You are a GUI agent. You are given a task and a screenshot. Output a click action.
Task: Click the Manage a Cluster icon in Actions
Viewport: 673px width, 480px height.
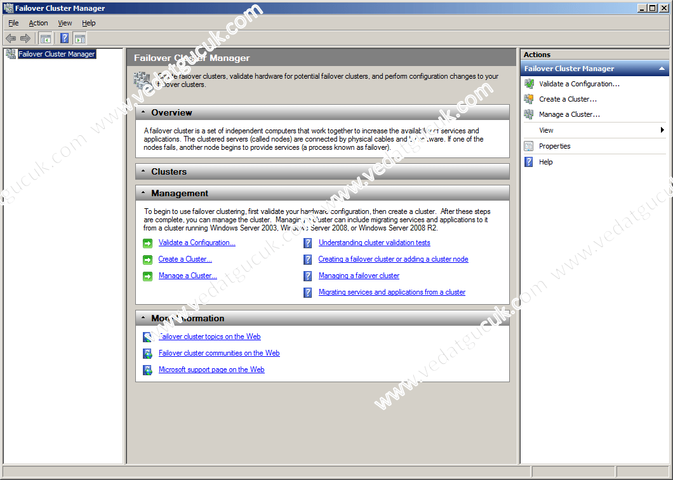coord(529,114)
